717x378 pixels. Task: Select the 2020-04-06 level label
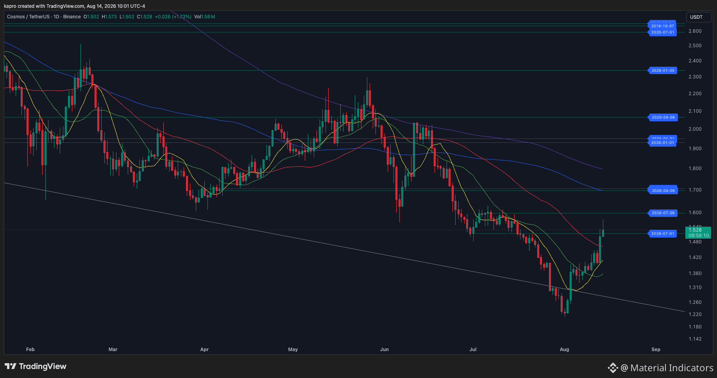[x=663, y=117]
